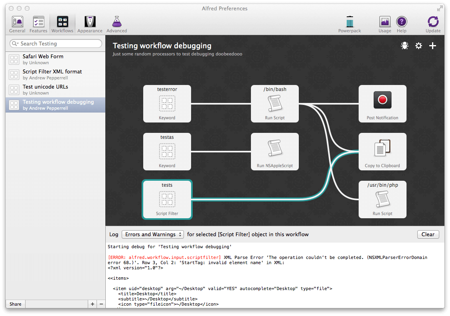Image resolution: width=450 pixels, height=316 pixels.
Task: Click the Clear button to empty the log
Action: coord(428,234)
